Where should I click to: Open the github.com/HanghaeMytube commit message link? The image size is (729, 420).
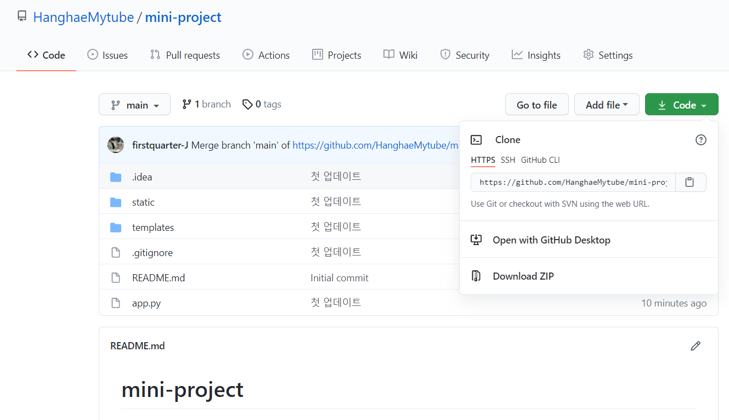click(376, 145)
